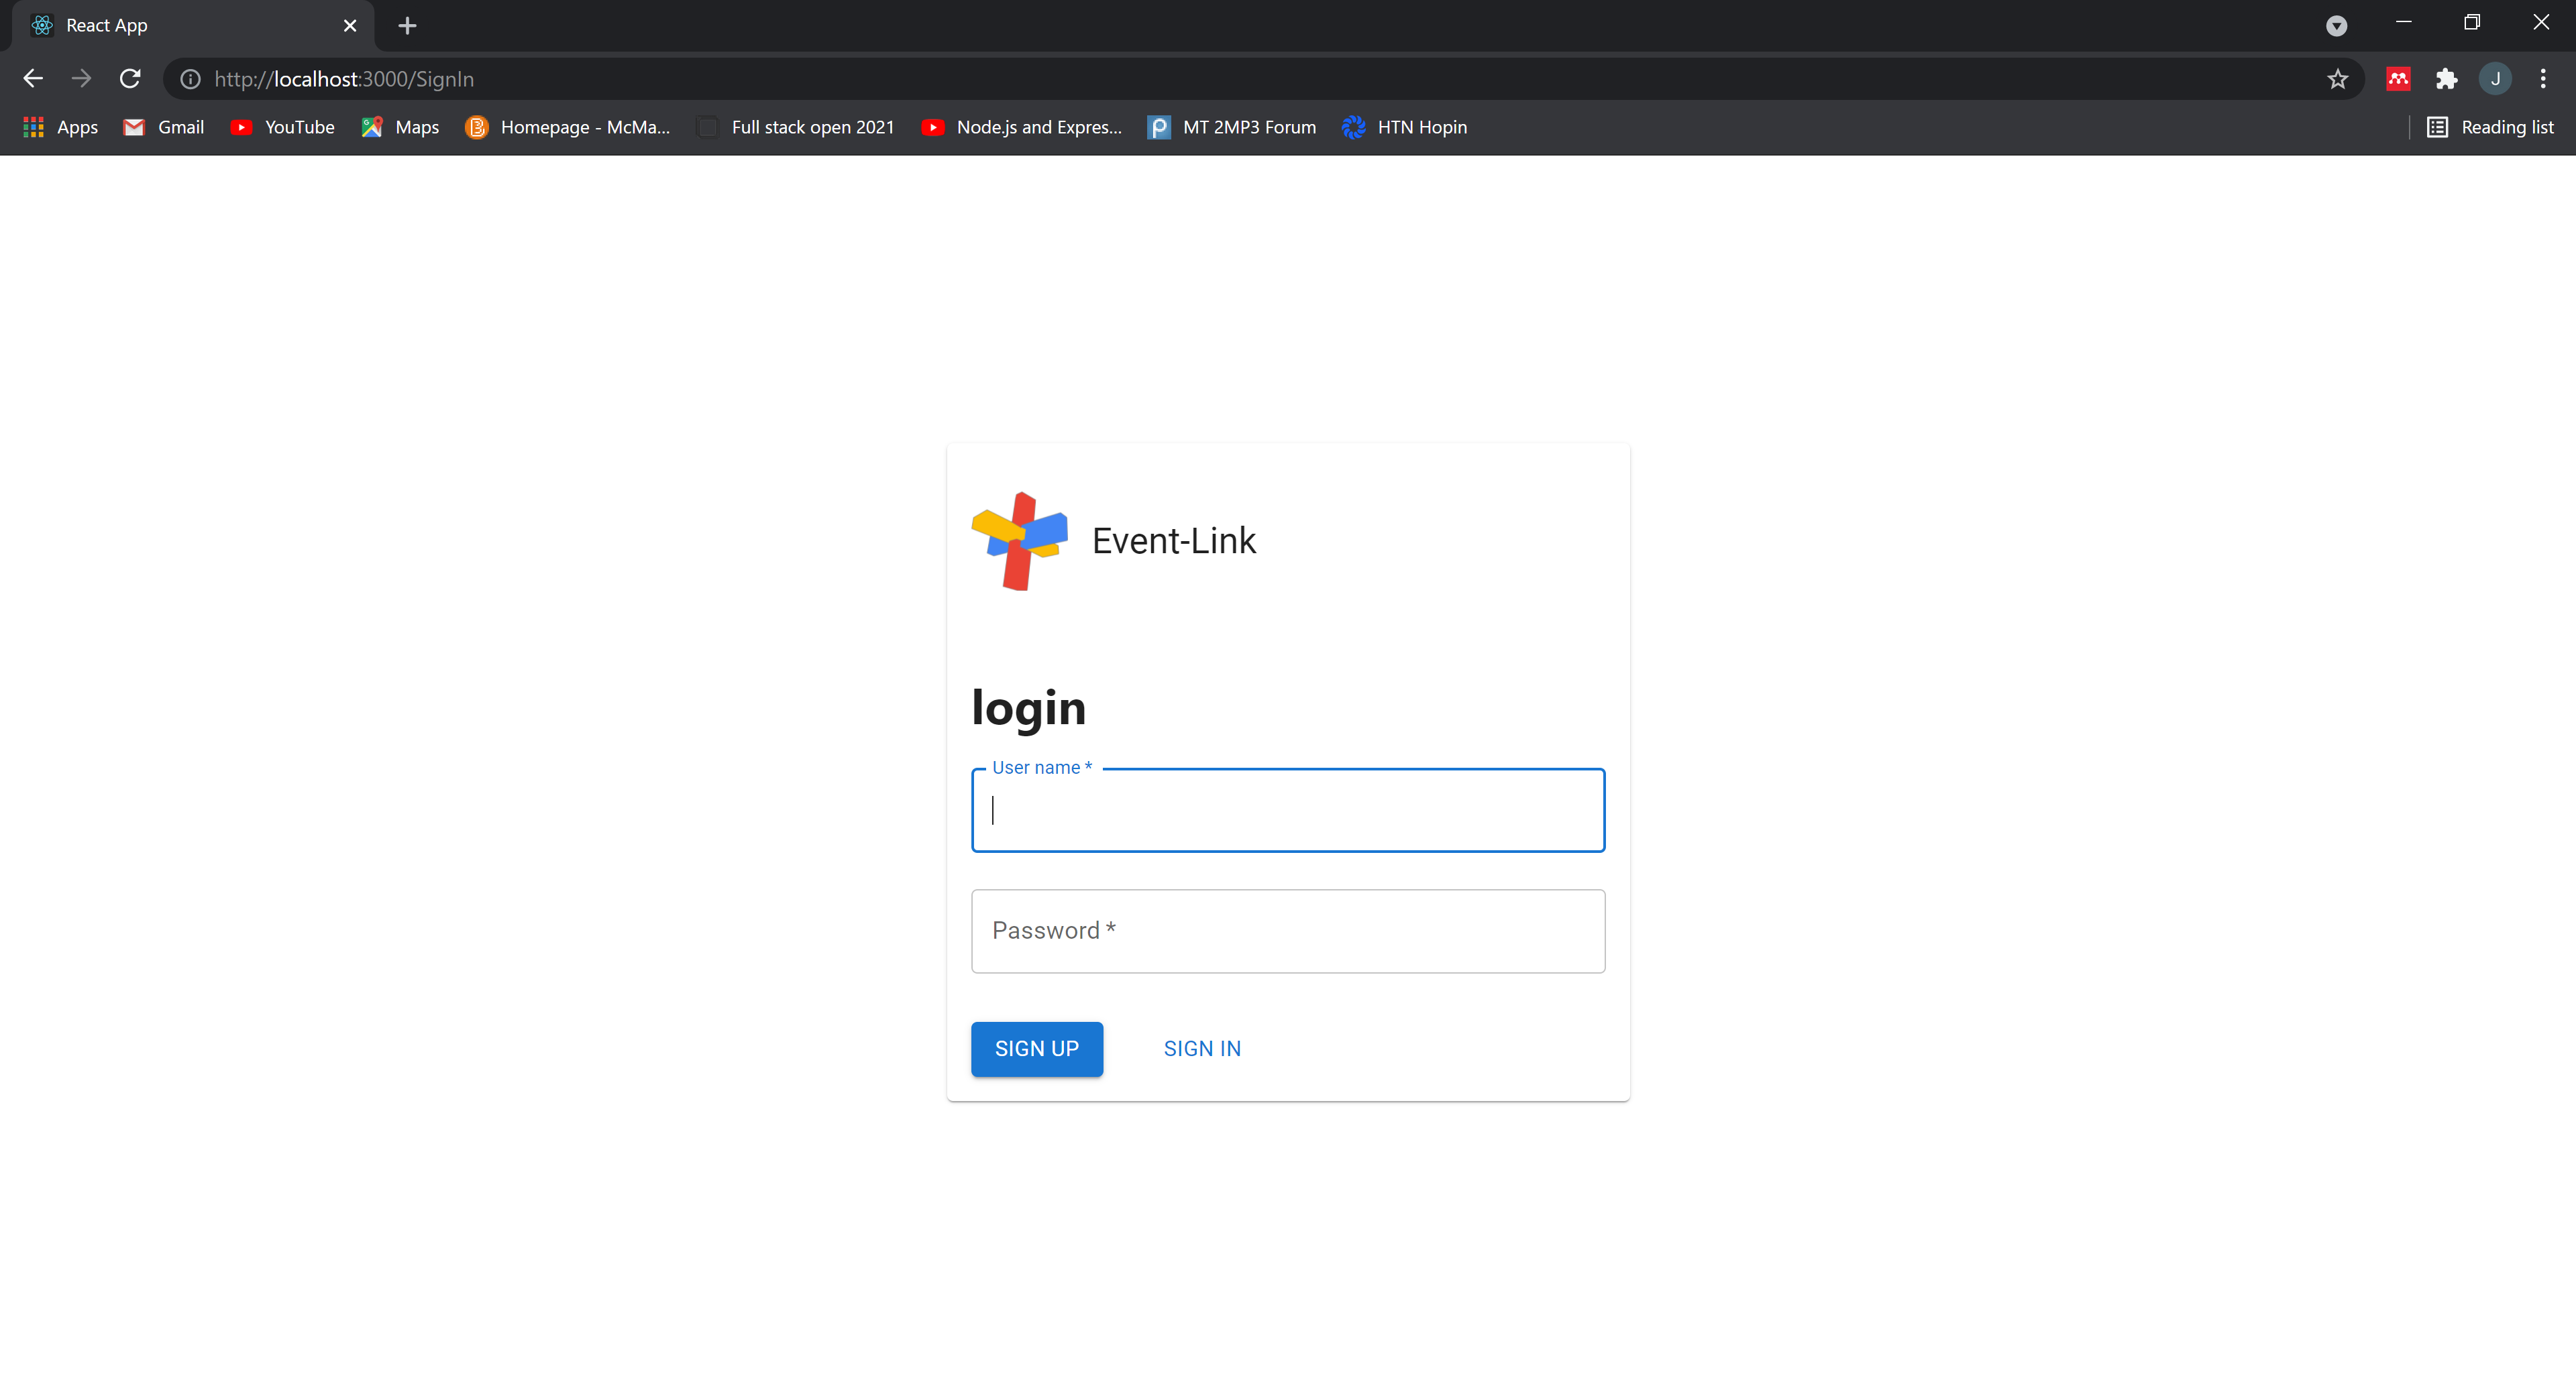Click the SIGN IN button

[x=1202, y=1048]
